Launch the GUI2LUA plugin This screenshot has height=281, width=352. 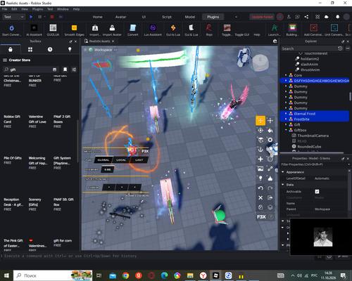(x=53, y=30)
